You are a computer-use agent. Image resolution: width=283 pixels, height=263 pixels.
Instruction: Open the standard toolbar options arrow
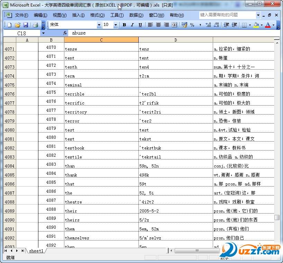[x=43, y=25]
